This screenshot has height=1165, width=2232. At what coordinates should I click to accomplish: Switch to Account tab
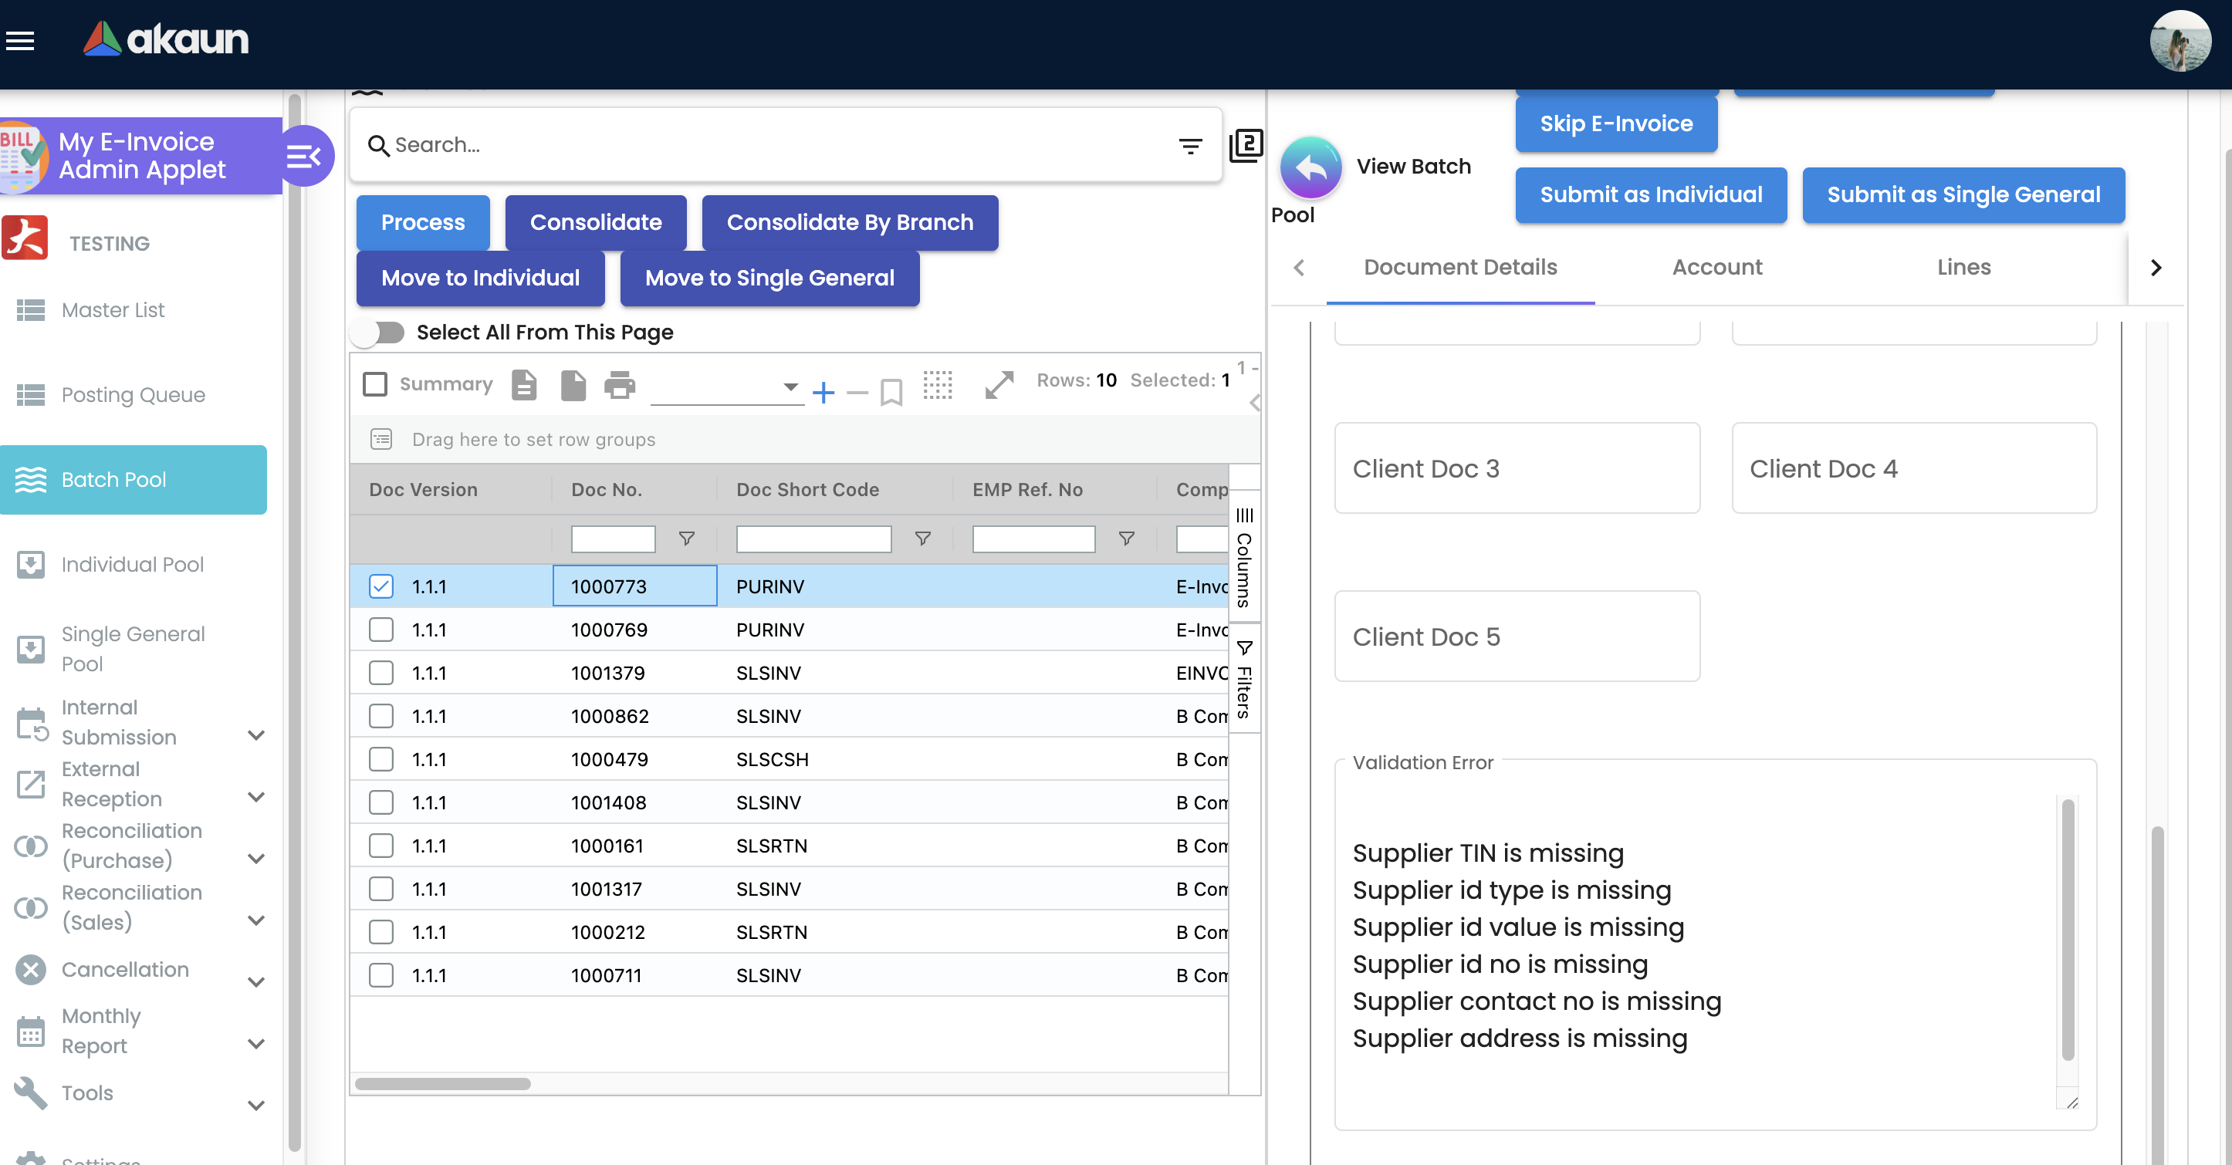click(x=1716, y=268)
